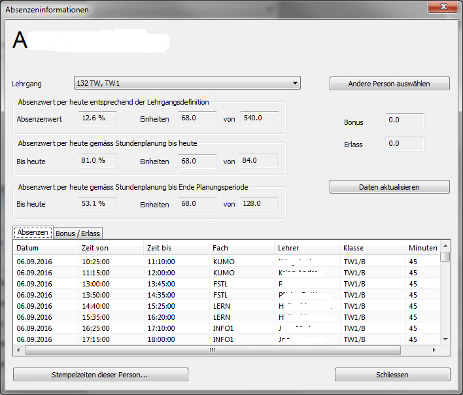
Task: Click the horizontal scrollbar right arrow
Action: [436, 350]
